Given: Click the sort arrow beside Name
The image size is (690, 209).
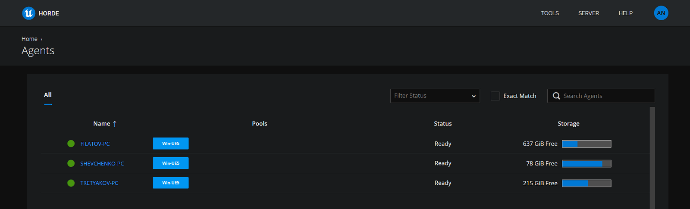Looking at the screenshot, I should click(115, 124).
